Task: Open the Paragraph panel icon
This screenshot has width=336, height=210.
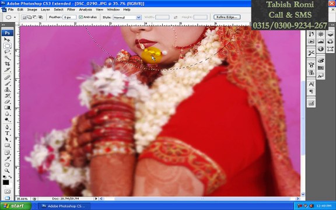Action: [311, 92]
